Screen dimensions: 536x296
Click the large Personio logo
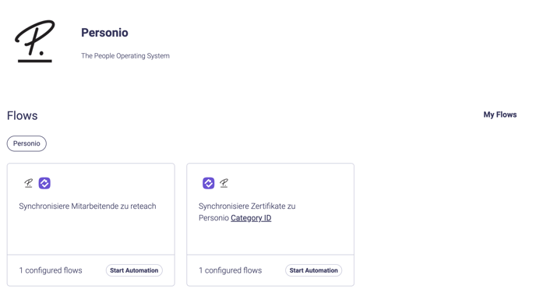click(x=35, y=41)
